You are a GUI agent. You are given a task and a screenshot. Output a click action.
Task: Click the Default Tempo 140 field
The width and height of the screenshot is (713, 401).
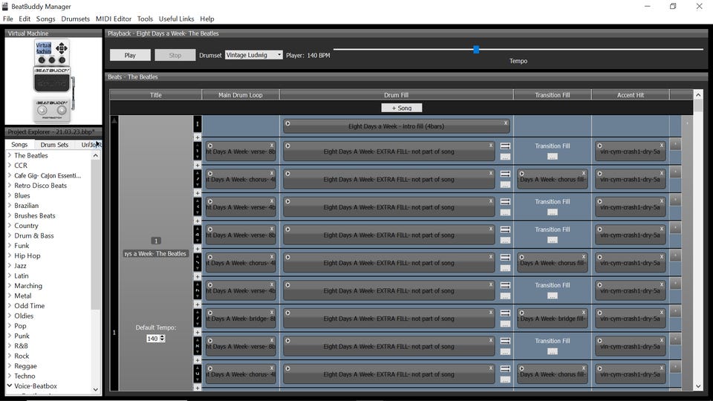point(153,339)
